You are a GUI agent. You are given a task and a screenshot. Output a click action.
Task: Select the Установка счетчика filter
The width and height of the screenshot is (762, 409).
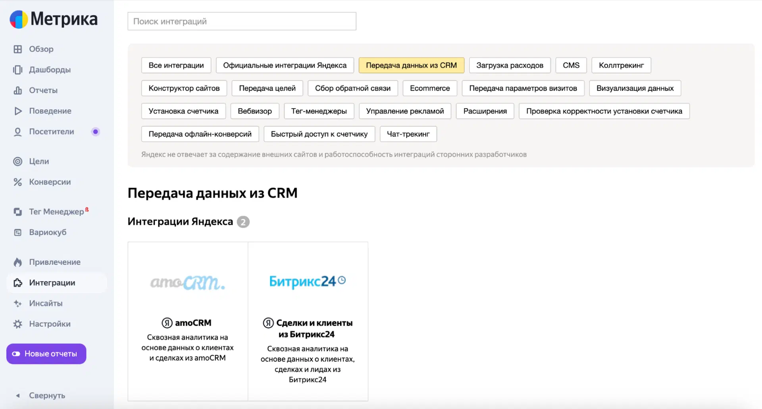tap(183, 111)
